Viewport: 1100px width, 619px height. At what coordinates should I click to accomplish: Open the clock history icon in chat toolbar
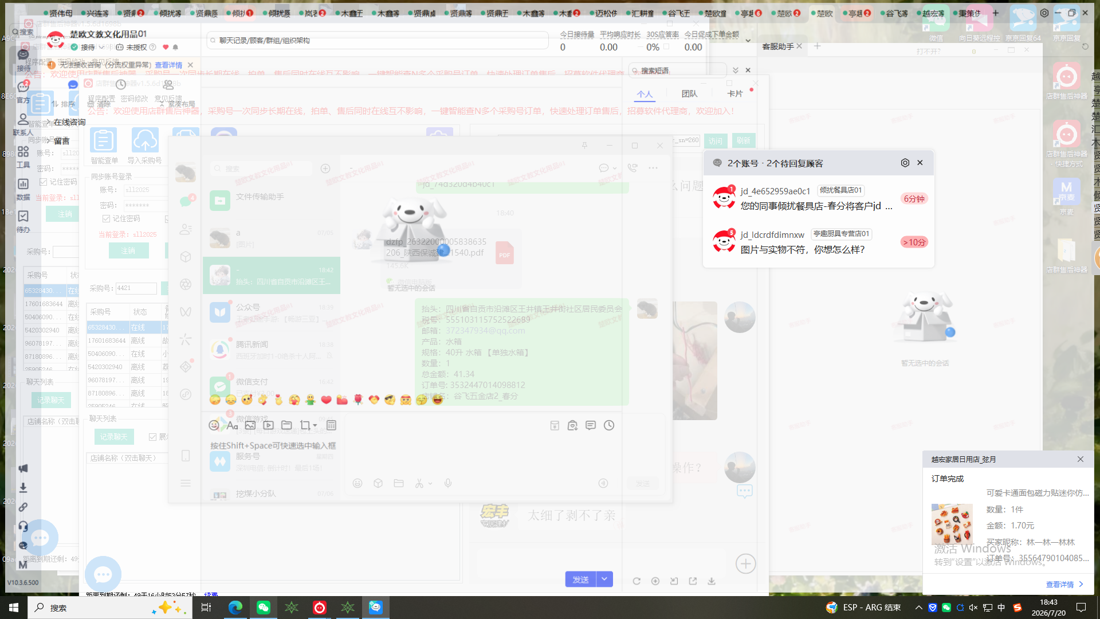click(x=609, y=425)
